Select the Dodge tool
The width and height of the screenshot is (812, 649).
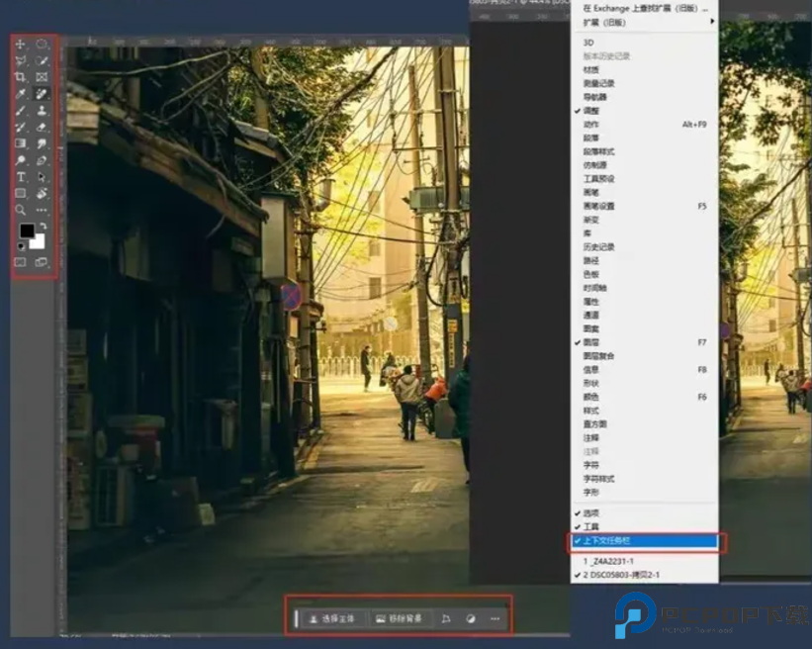click(20, 160)
